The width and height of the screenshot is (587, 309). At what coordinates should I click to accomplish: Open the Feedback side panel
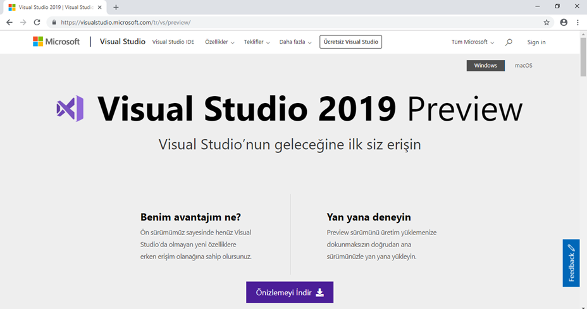[x=571, y=263]
